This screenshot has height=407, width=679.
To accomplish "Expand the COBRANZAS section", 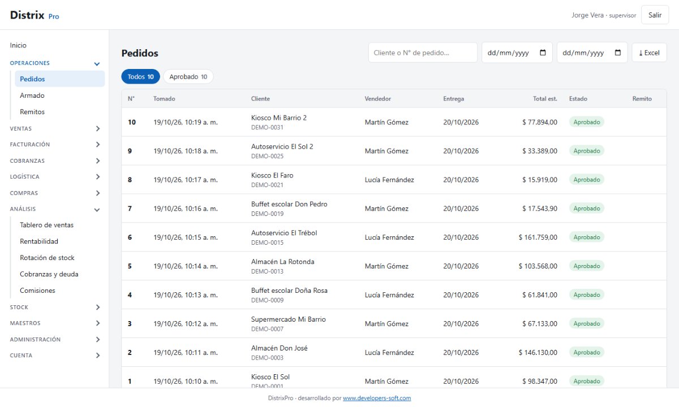I will point(54,161).
